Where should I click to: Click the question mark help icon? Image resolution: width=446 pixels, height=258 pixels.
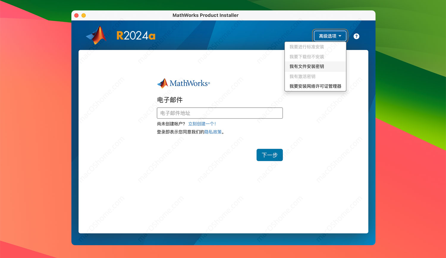coord(356,36)
